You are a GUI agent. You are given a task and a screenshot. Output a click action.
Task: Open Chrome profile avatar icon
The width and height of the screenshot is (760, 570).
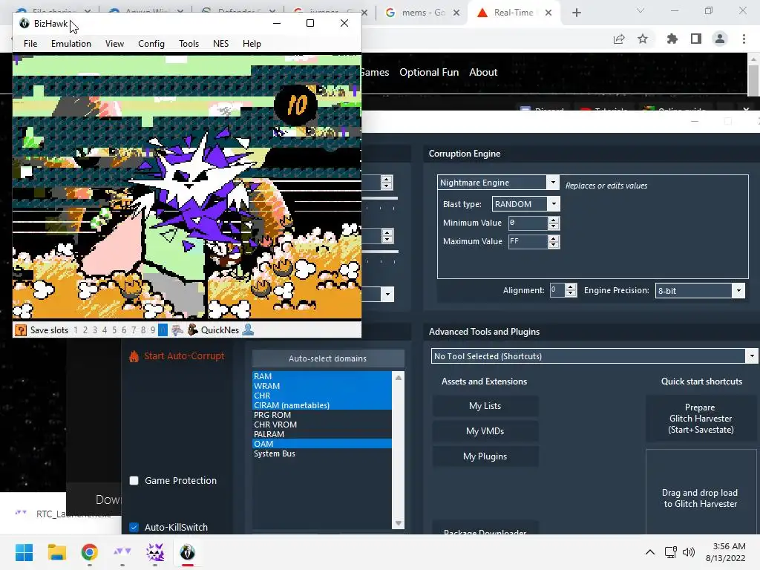720,39
